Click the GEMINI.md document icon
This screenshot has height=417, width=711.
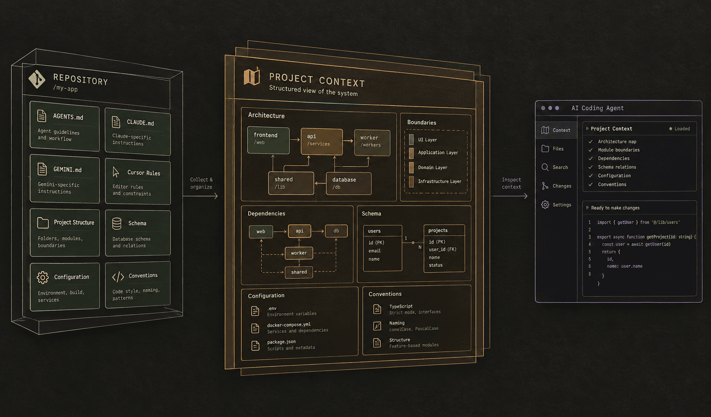click(x=42, y=169)
